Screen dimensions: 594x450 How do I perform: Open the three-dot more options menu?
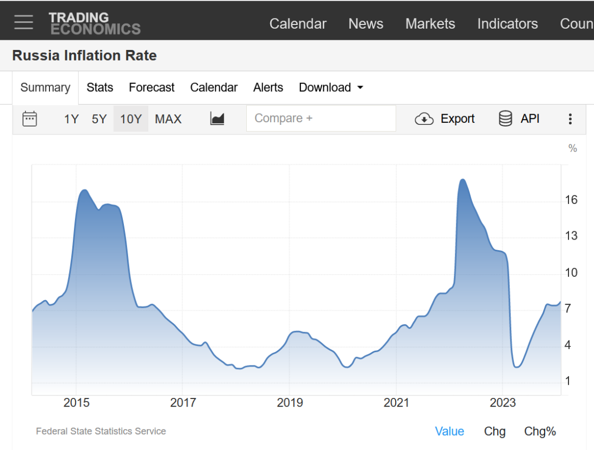pos(570,119)
